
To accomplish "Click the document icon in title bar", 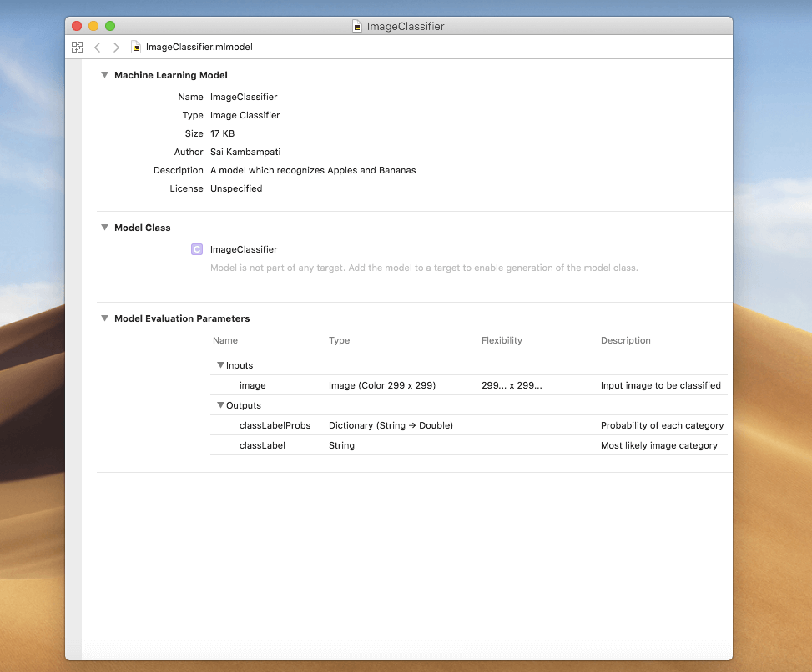I will (x=357, y=27).
